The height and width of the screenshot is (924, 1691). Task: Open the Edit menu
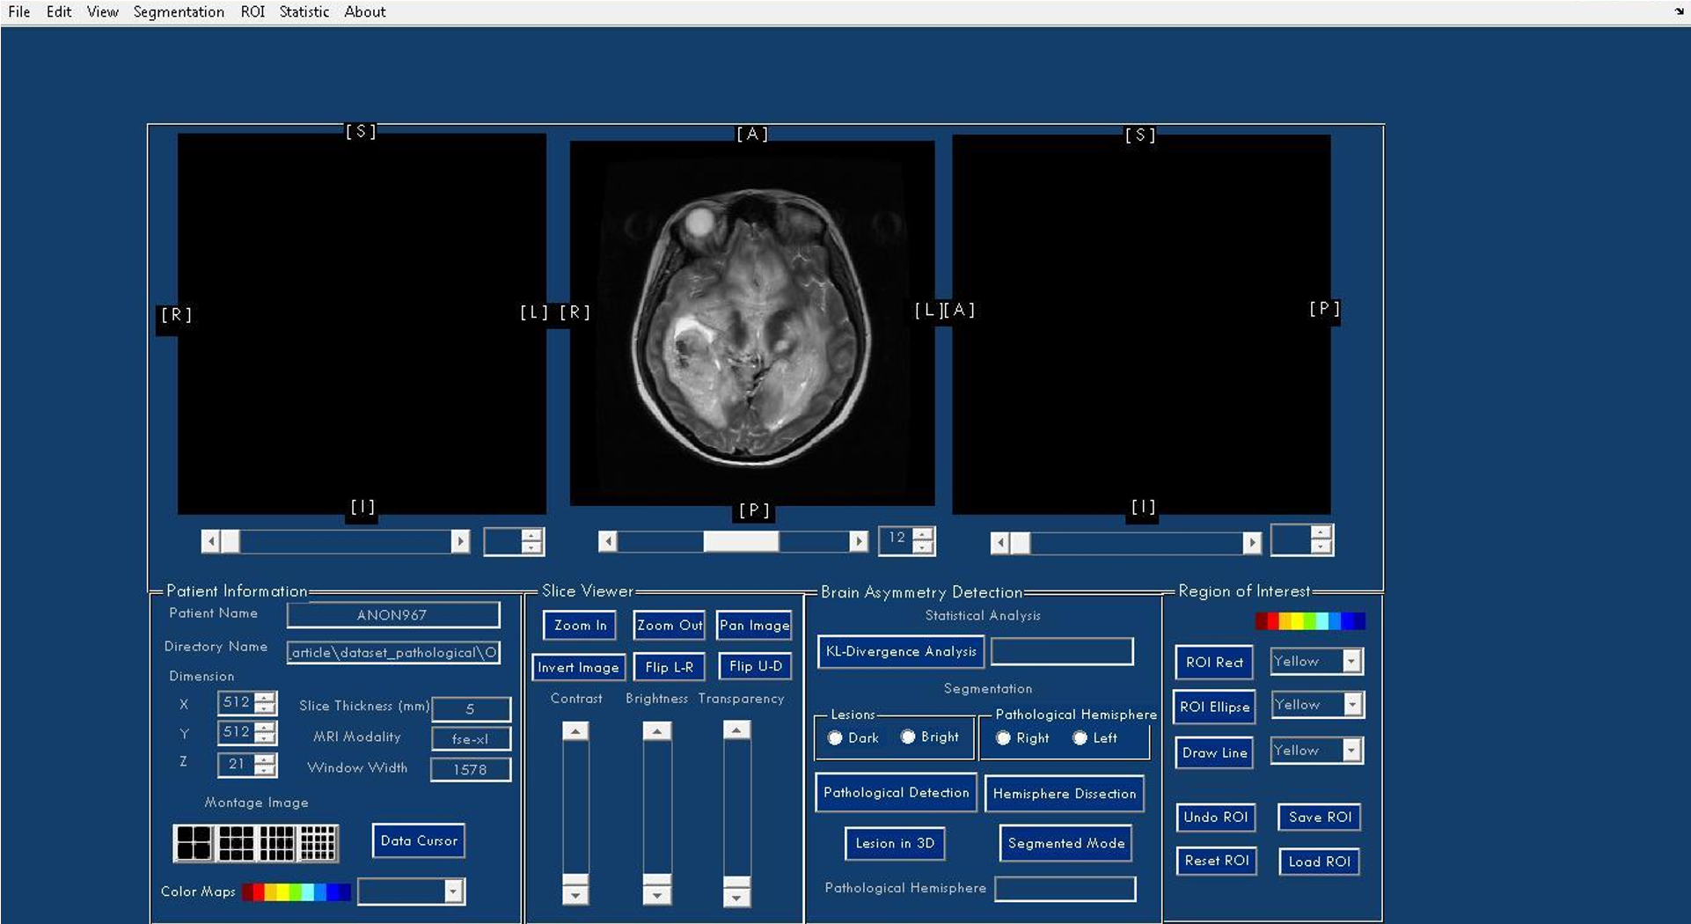pyautogui.click(x=59, y=11)
